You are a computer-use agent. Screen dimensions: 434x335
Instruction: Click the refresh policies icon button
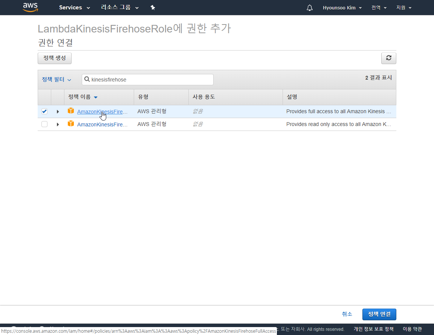[389, 58]
